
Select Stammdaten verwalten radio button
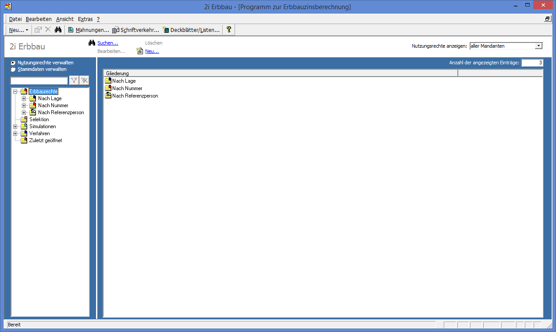point(13,69)
